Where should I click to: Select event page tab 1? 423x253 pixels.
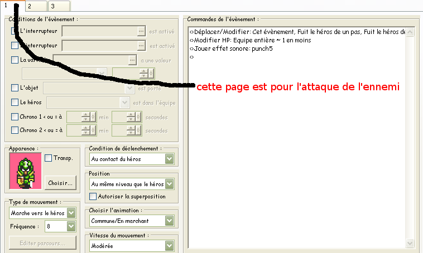tap(13, 6)
